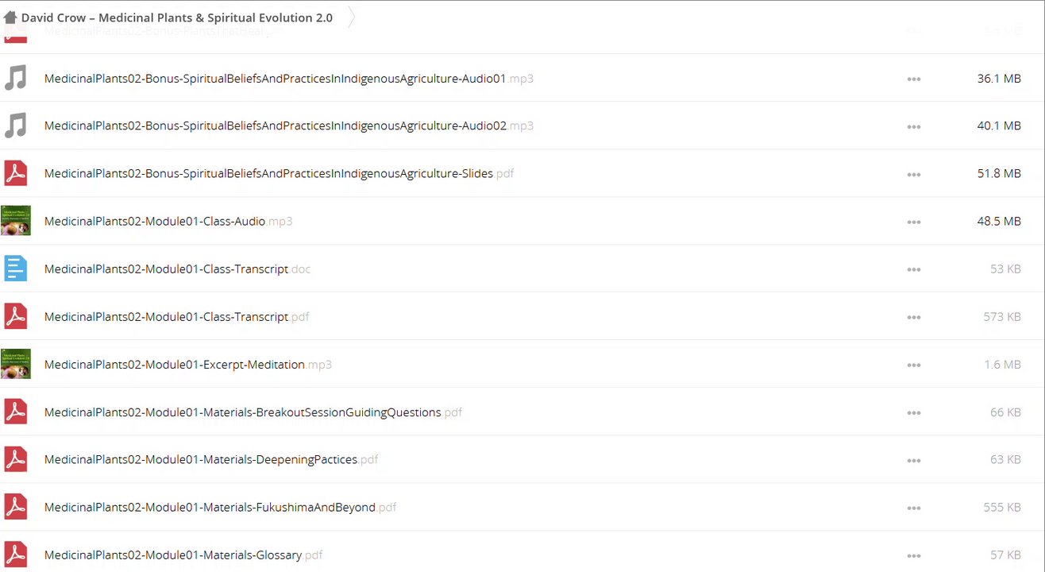Viewport: 1045px width, 572px height.
Task: Open David Crow Medicinal Plants breadcrumb folder
Action: point(177,17)
